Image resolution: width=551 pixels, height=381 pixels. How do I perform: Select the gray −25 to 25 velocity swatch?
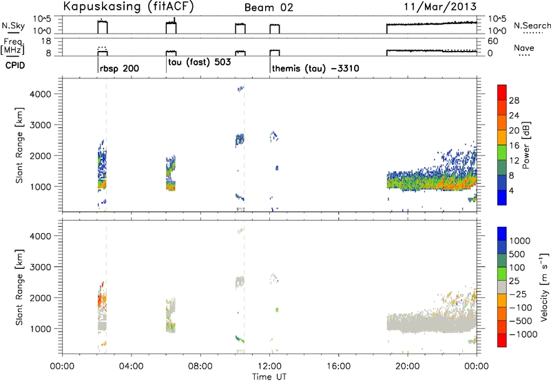click(502, 287)
